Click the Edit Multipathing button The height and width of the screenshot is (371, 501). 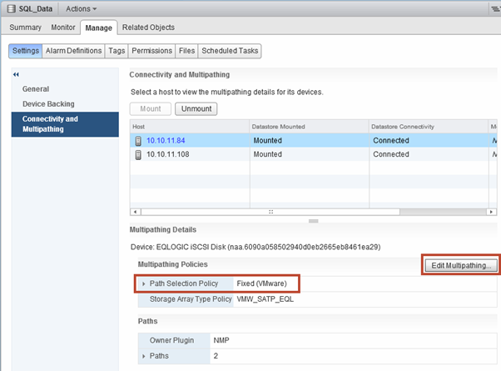click(461, 265)
